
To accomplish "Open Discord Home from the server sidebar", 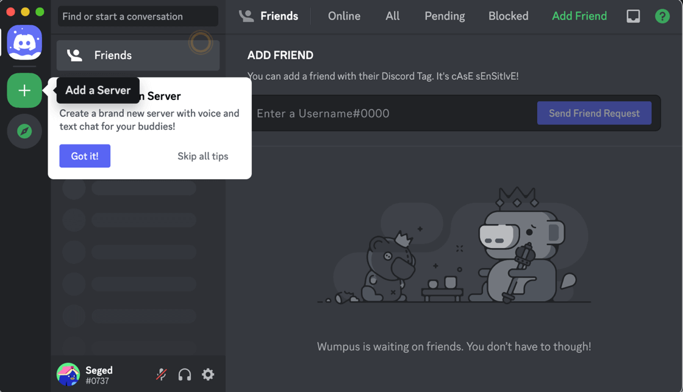I will pyautogui.click(x=24, y=42).
